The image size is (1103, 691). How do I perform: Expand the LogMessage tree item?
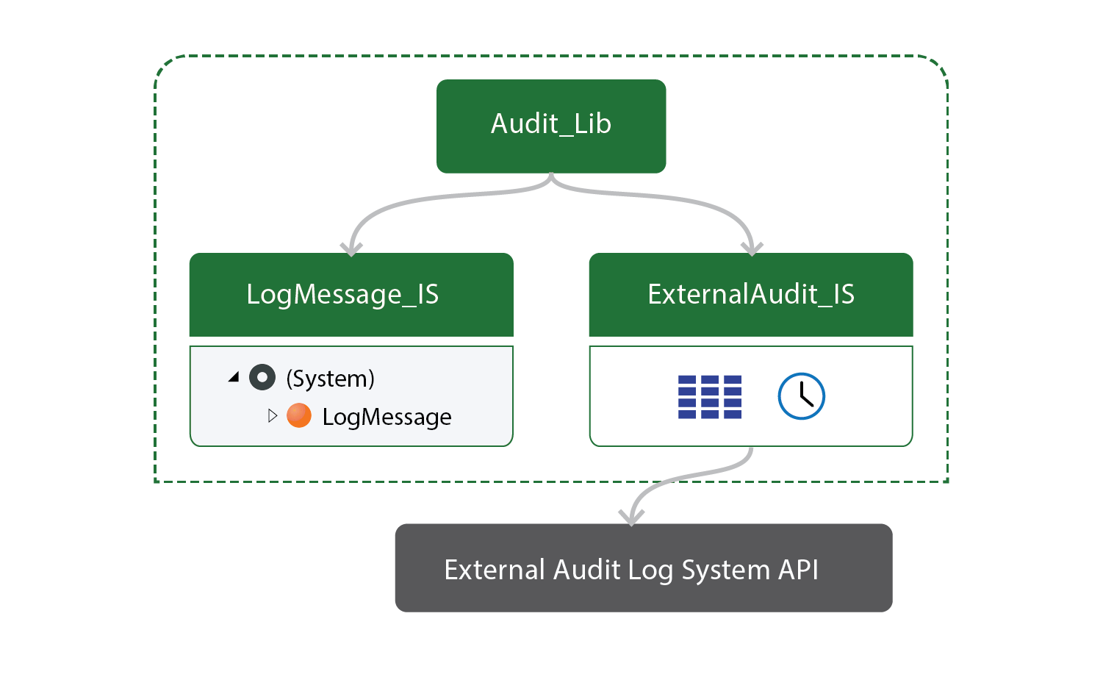coord(273,416)
